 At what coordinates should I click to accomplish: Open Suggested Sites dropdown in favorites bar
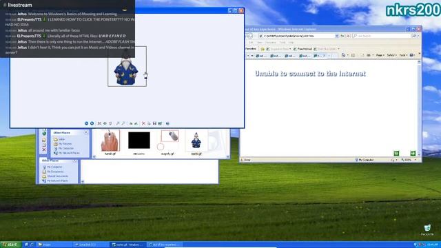coord(278,49)
